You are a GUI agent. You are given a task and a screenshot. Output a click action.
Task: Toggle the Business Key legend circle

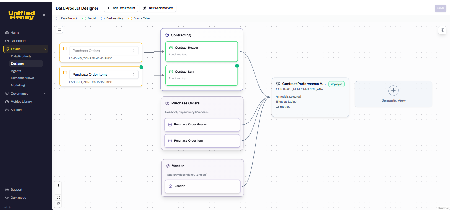coord(103,18)
